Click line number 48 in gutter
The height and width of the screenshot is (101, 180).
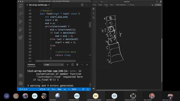click(30, 14)
